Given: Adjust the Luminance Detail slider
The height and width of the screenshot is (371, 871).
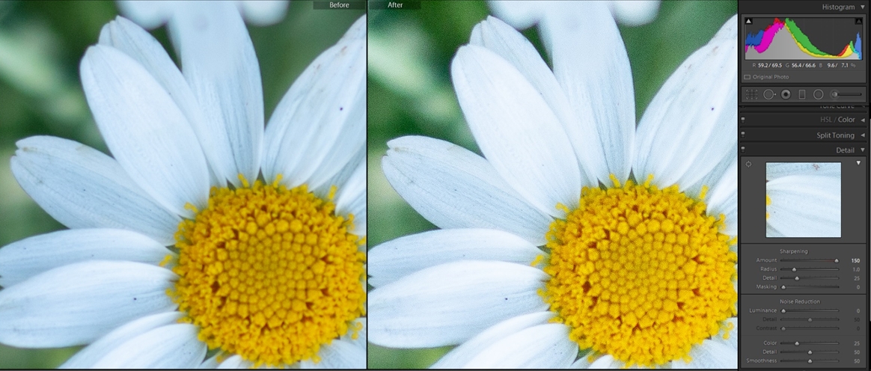Looking at the screenshot, I should [x=810, y=320].
